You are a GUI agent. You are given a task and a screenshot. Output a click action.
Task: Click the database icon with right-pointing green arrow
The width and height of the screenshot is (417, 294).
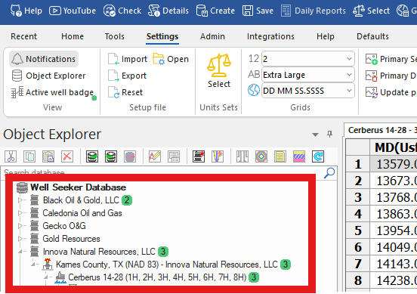click(92, 156)
